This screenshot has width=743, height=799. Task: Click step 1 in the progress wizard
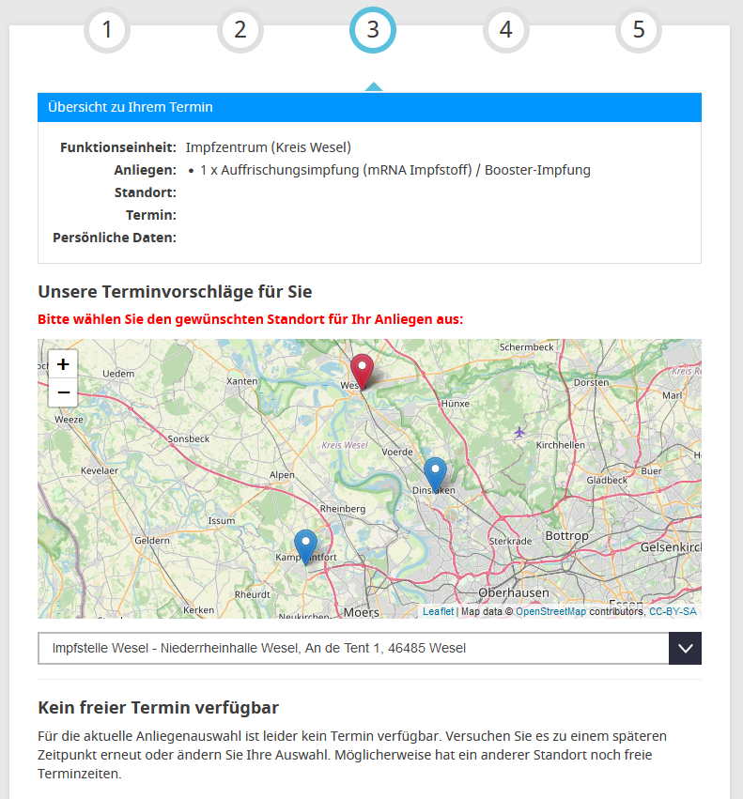tap(107, 29)
